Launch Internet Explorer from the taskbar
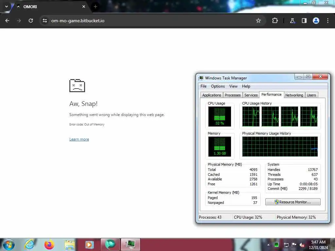The image size is (335, 251). (29, 244)
